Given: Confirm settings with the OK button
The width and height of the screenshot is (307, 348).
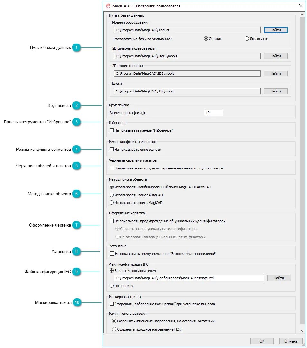Looking at the screenshot, I should (x=262, y=341).
